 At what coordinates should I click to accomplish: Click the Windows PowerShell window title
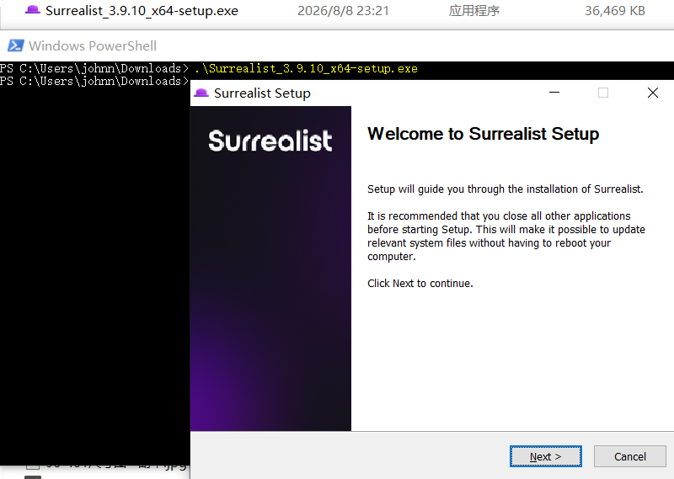[93, 45]
